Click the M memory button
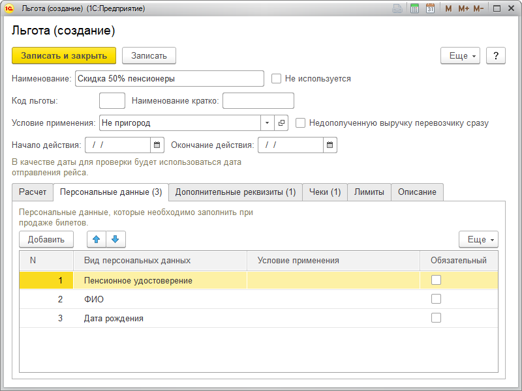 448,8
